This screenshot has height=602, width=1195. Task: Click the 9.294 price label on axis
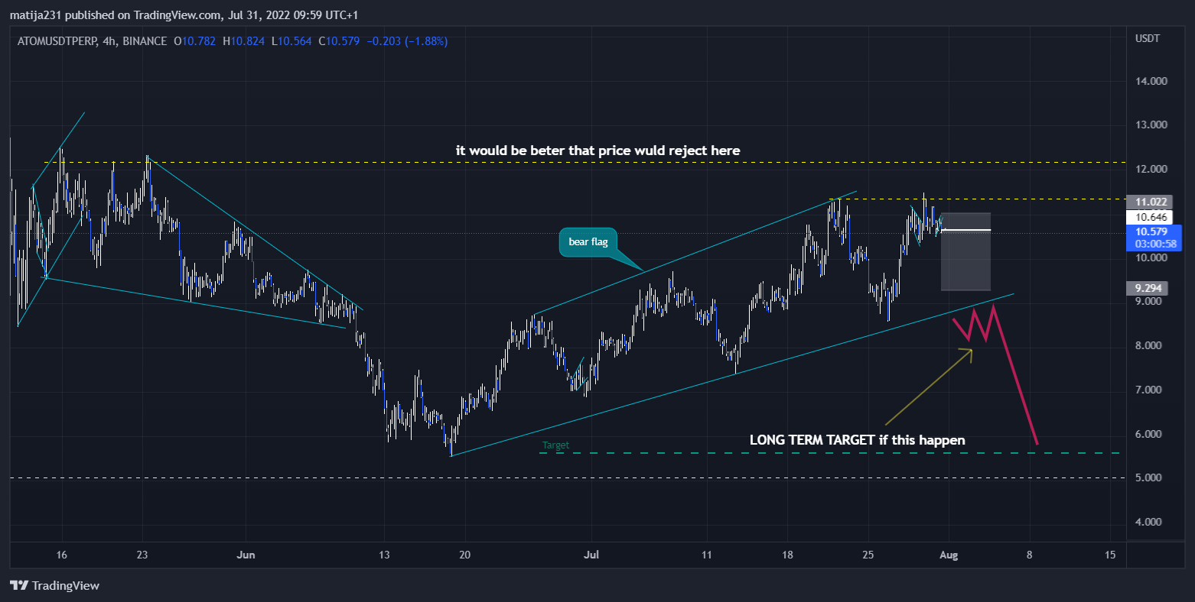1148,288
